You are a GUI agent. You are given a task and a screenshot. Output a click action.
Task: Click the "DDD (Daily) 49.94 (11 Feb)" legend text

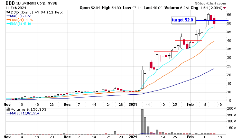37,12
